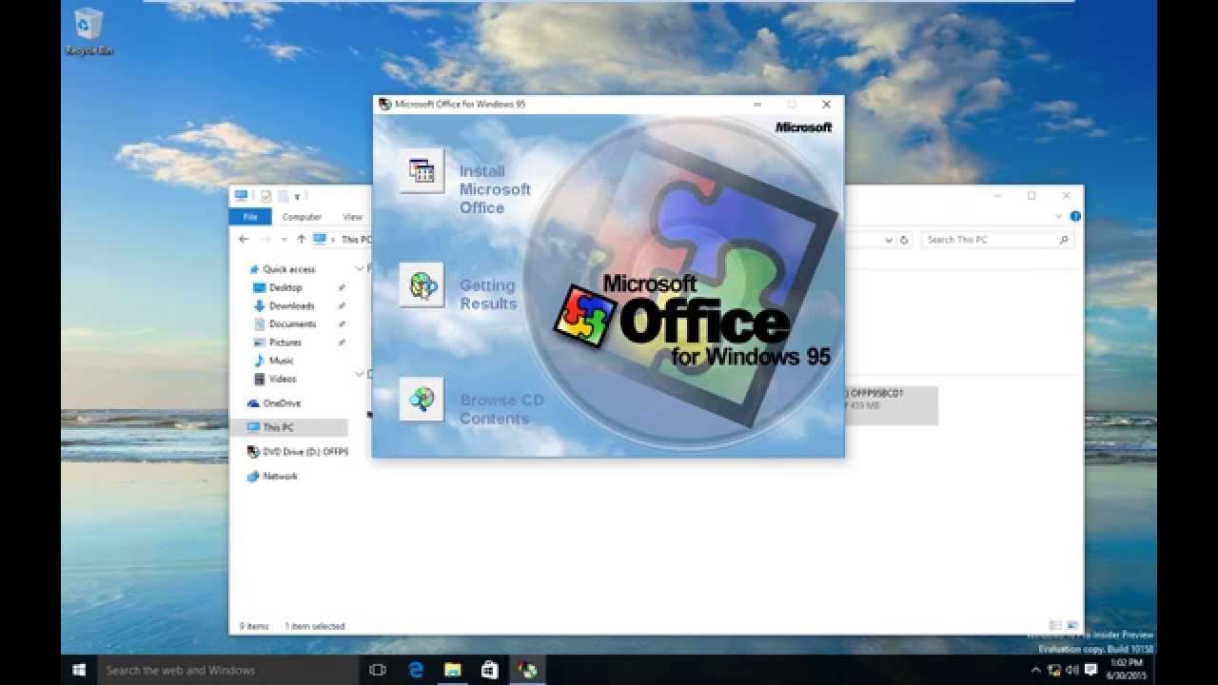Click the pin icon next to Documents

click(x=341, y=323)
